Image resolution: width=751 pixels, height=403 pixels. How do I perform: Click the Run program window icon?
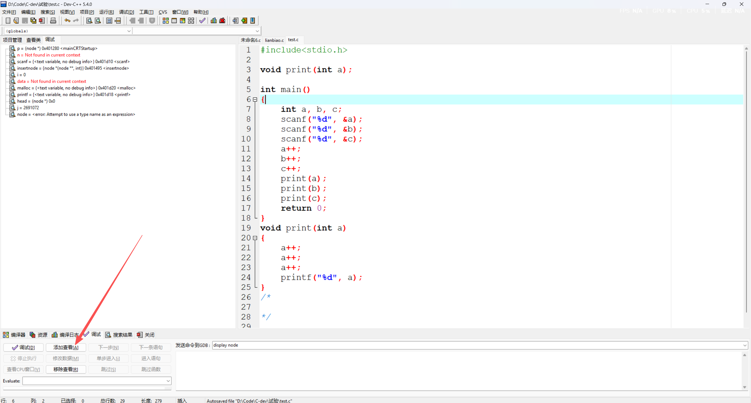[174, 21]
